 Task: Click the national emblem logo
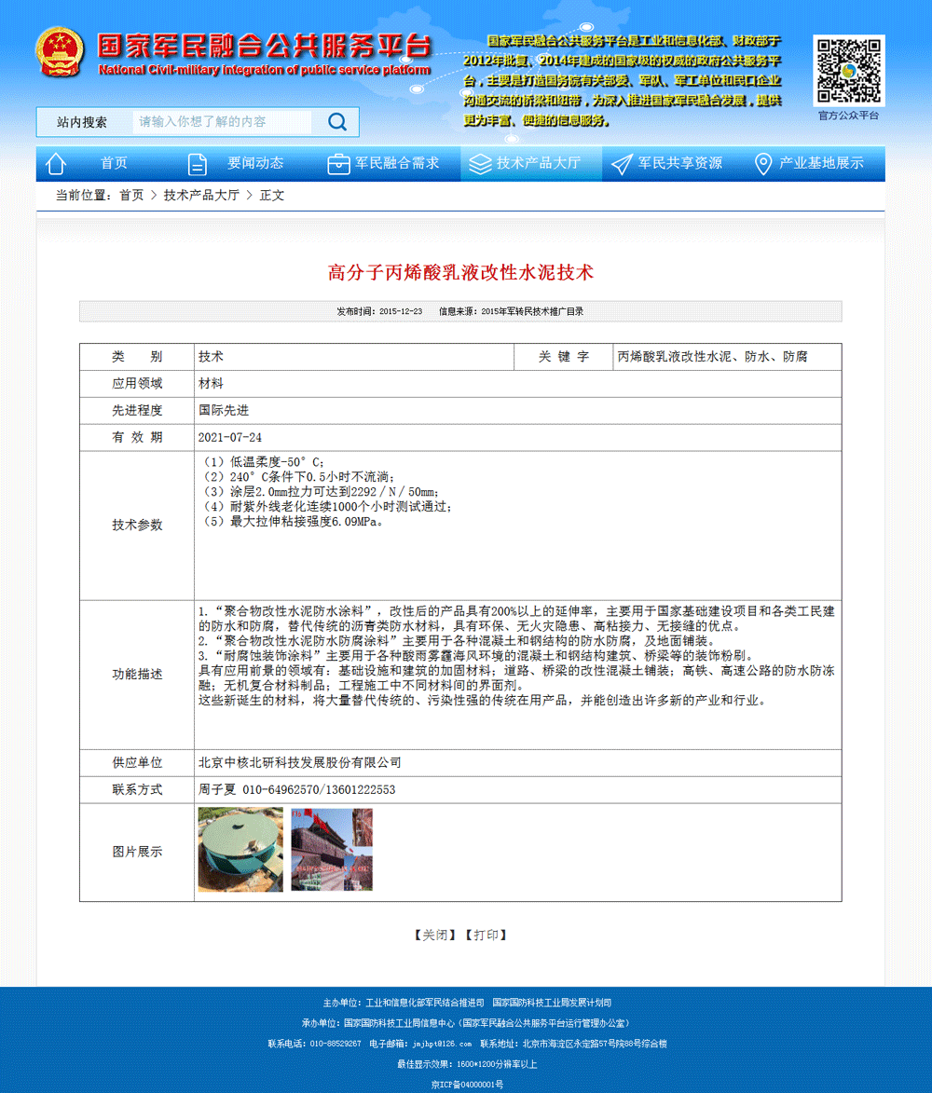coord(60,53)
